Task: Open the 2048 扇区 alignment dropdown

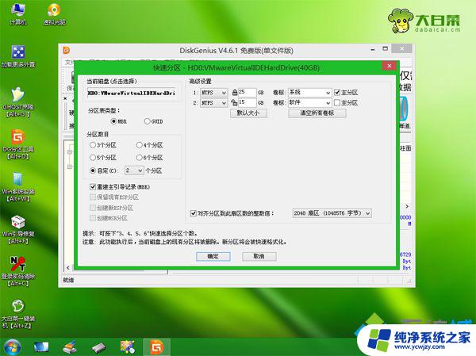Action: (332, 213)
